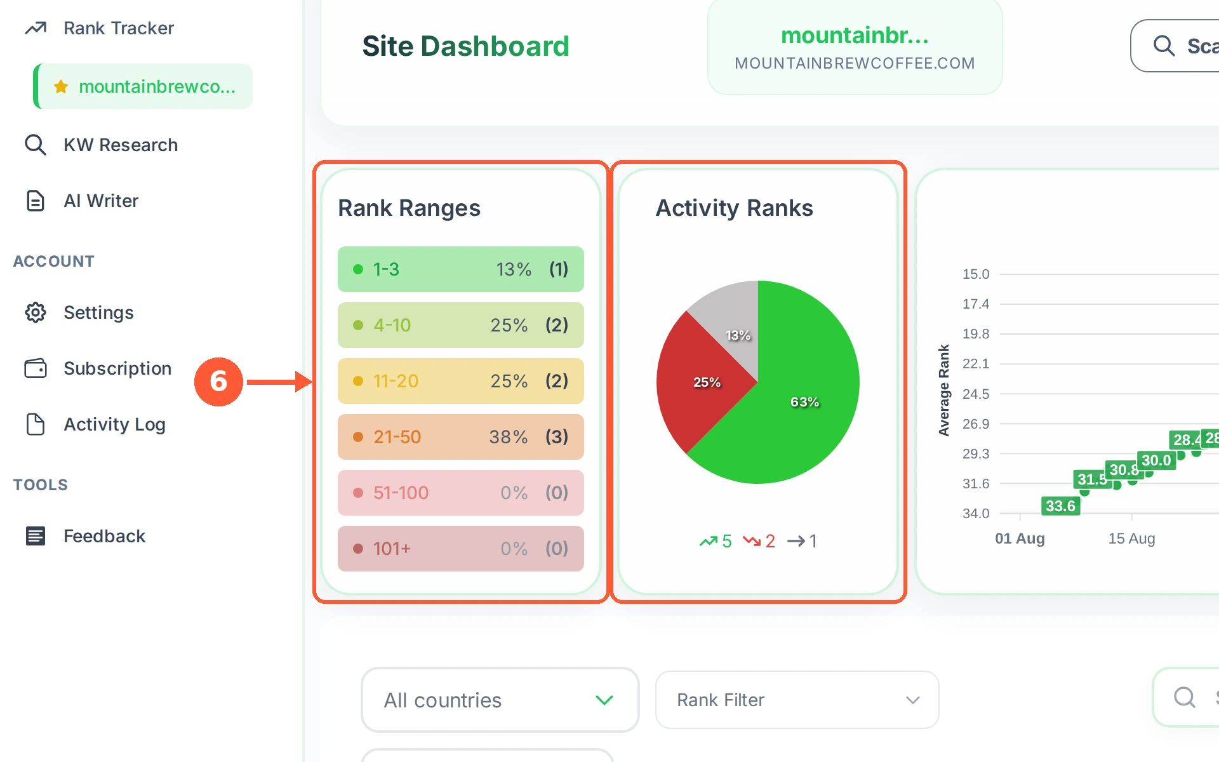Click the Settings gear icon
Image resolution: width=1219 pixels, height=762 pixels.
[36, 312]
